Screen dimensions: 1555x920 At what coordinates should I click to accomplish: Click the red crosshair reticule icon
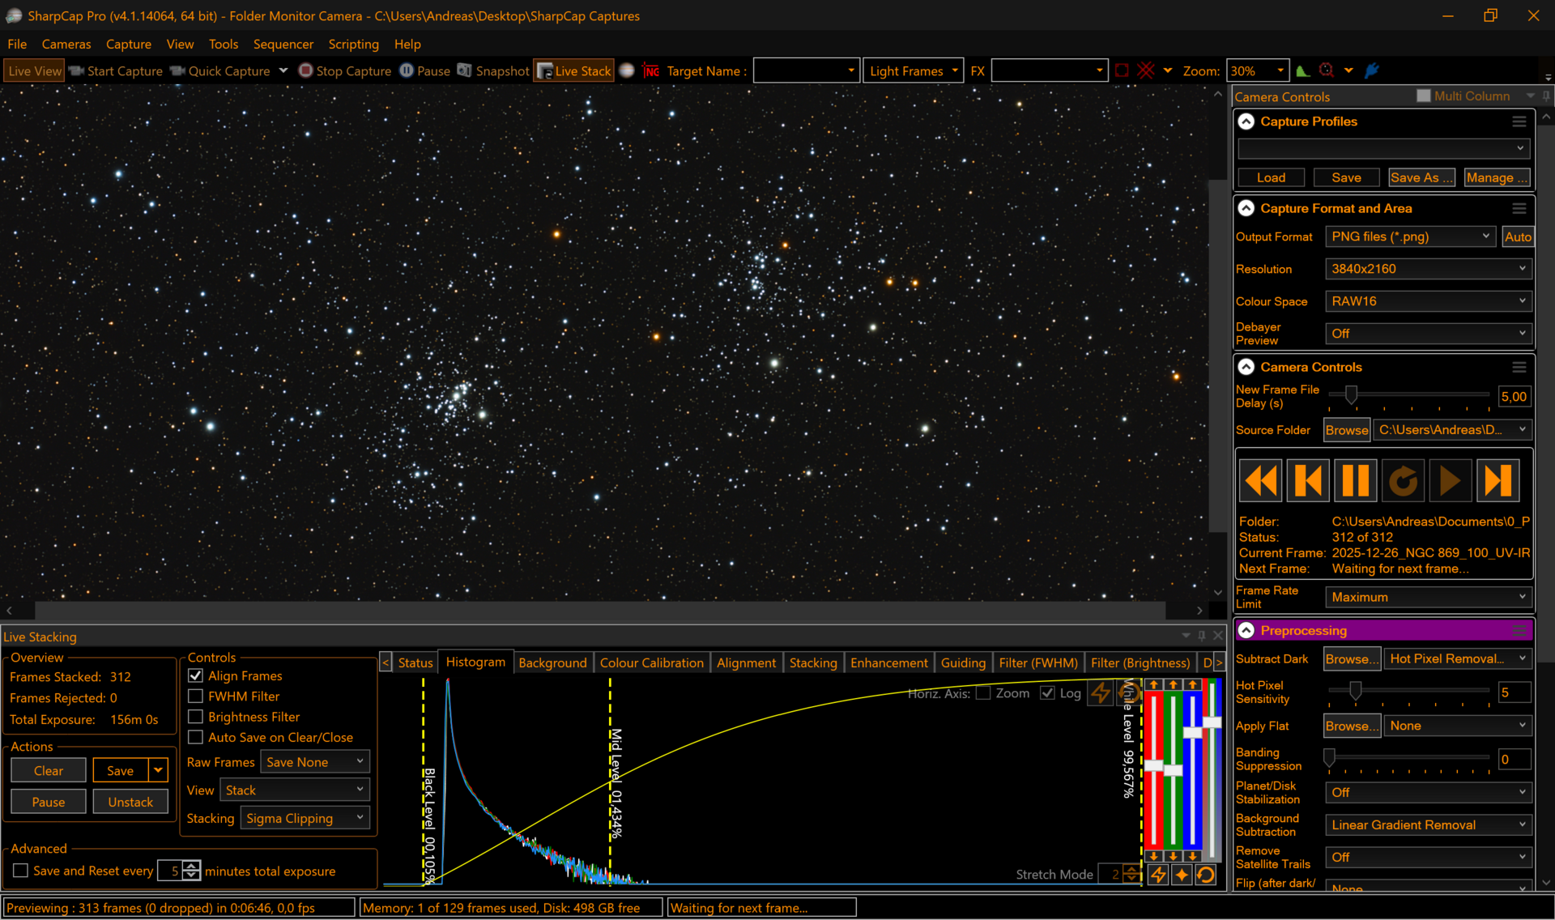1145,71
